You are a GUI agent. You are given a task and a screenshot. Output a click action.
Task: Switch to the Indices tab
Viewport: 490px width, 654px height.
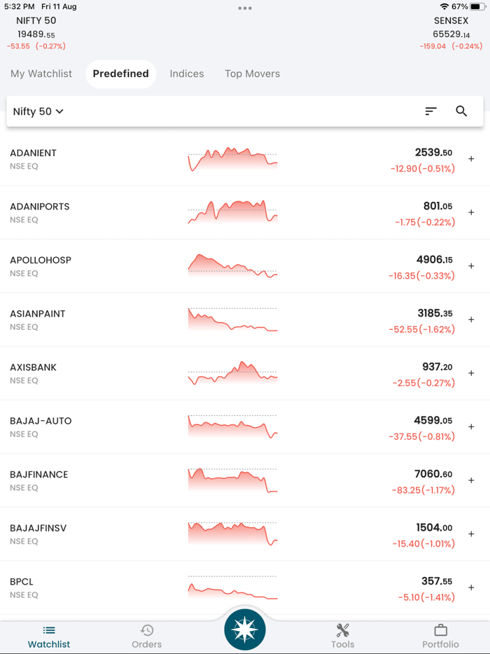click(187, 74)
